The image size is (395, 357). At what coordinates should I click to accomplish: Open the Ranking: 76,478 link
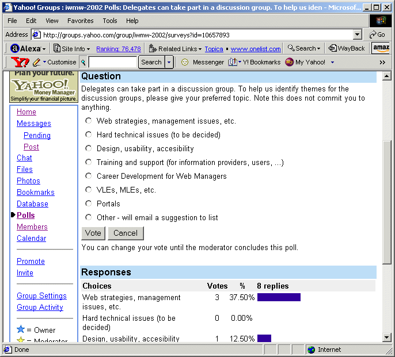click(119, 49)
